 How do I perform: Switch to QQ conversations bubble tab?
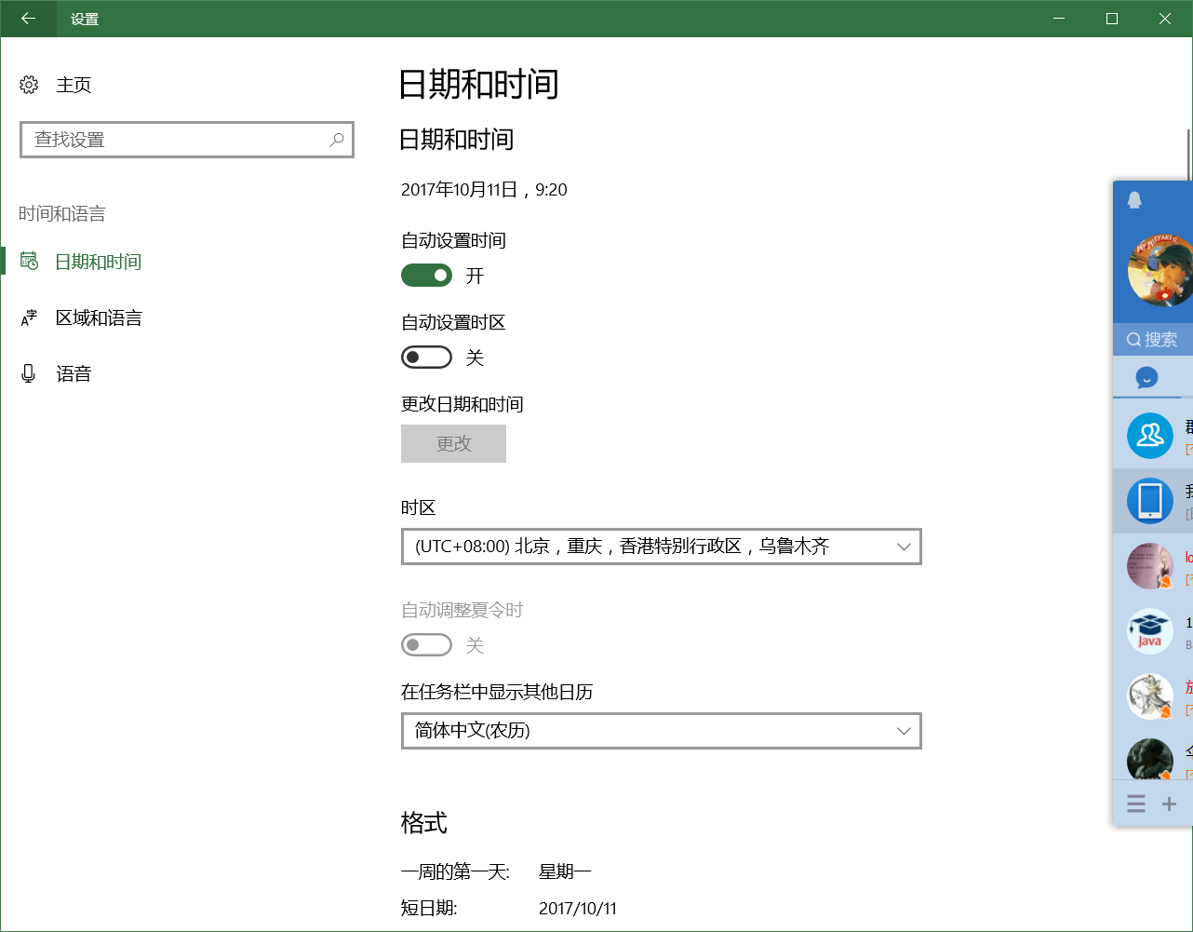click(x=1146, y=377)
